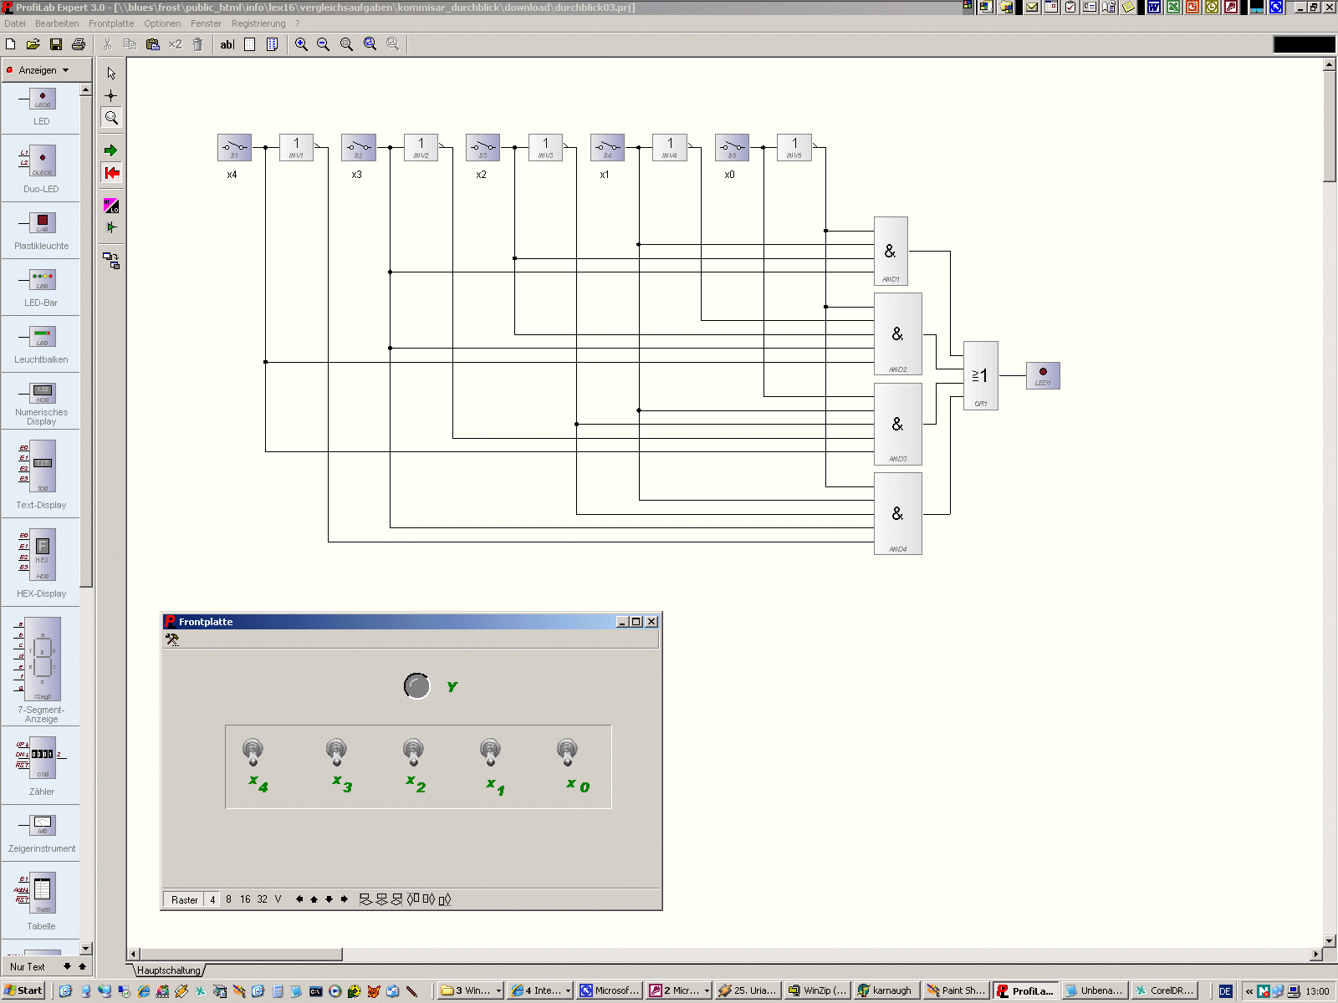Choose the pointer selection tool

pyautogui.click(x=111, y=74)
